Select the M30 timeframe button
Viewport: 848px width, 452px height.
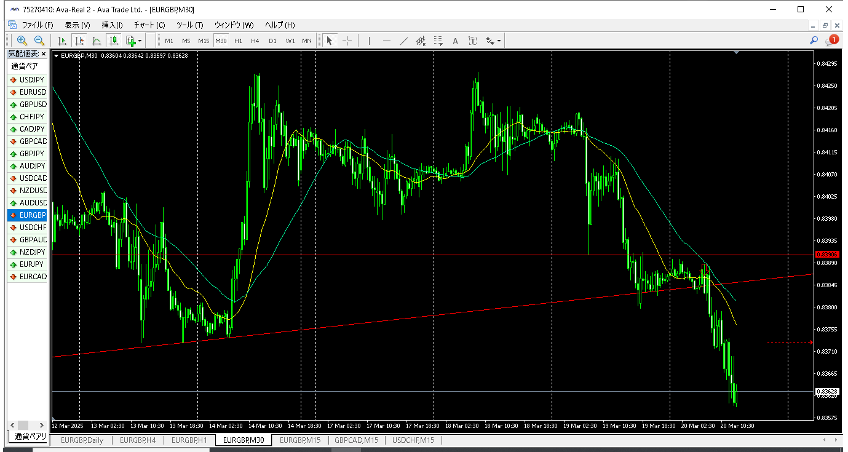coord(221,41)
